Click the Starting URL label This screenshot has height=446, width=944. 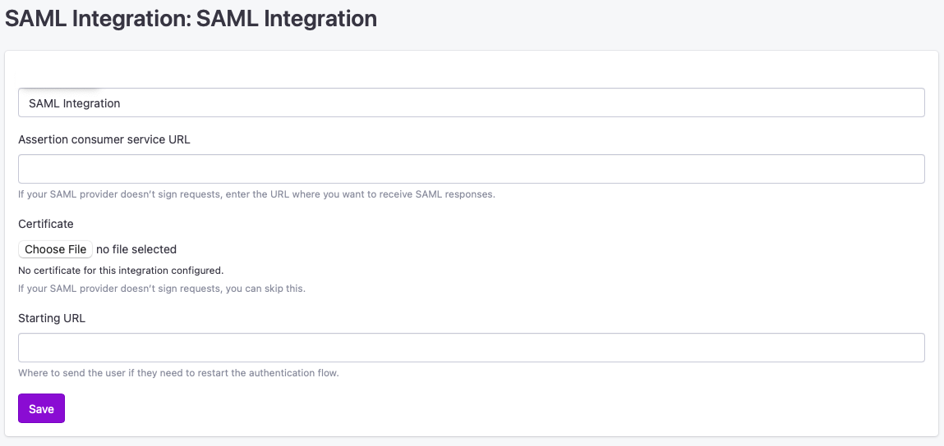click(52, 318)
